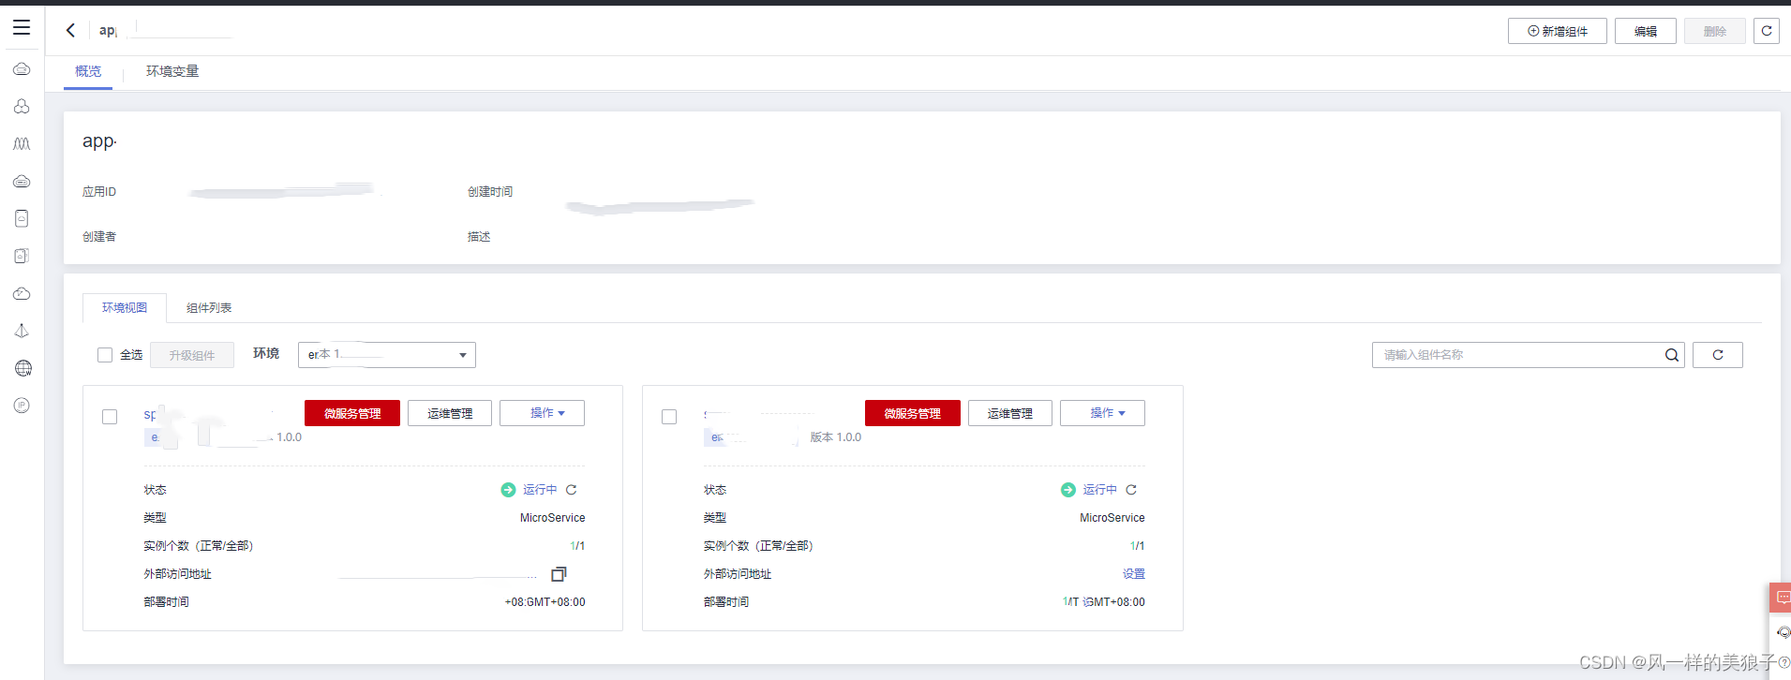This screenshot has width=1791, height=680.
Task: Click the customer service headset icon
Action: point(1782,632)
